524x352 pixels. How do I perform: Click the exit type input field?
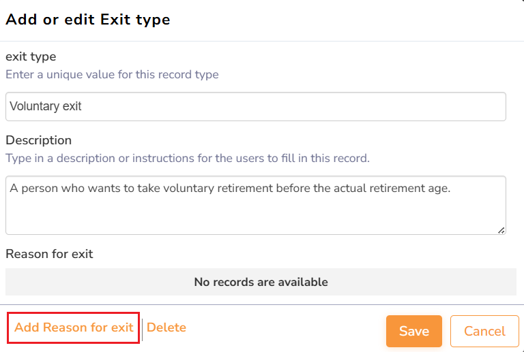tap(255, 107)
